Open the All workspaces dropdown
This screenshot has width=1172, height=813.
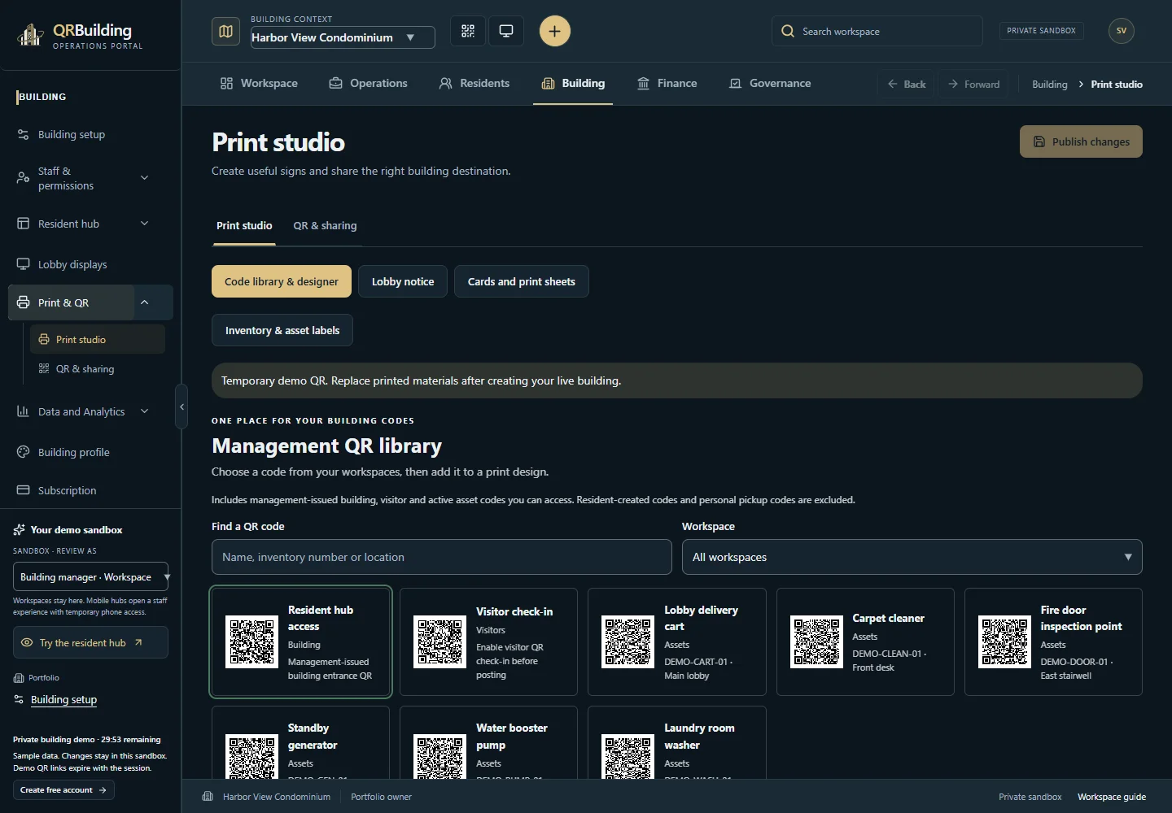tap(912, 557)
